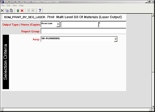Screen dimensions: 155x112
Task: Open the File menu
Action: pos(3,5)
